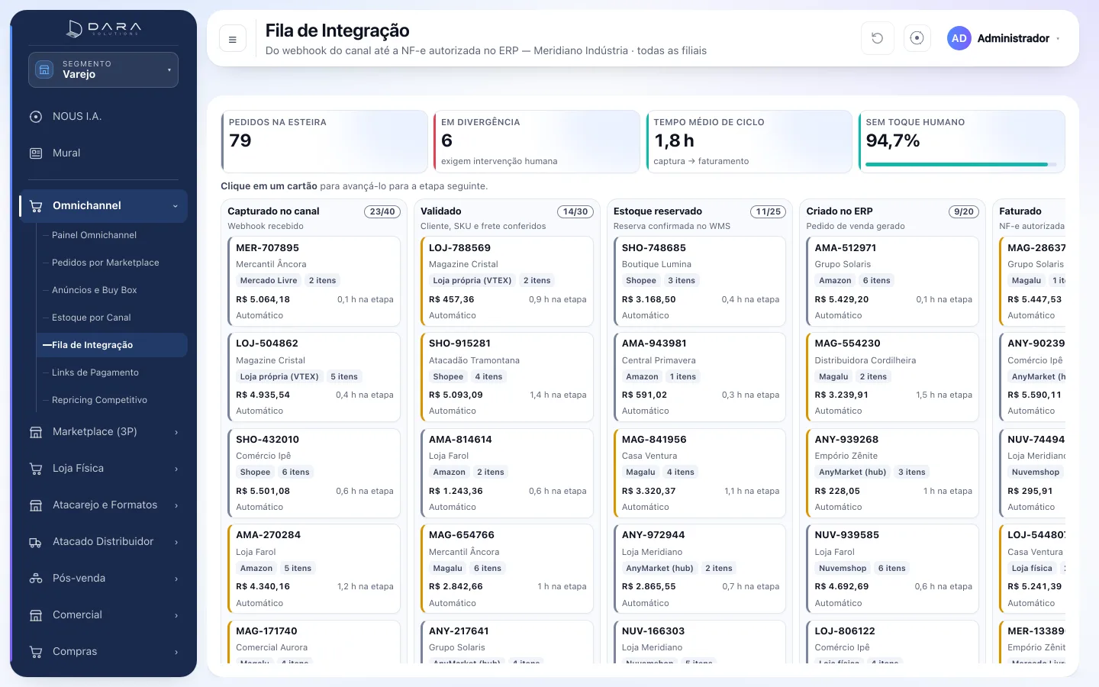Screen dimensions: 1099x687
Task: Open the Administrador user menu arrow
Action: (x=1058, y=38)
